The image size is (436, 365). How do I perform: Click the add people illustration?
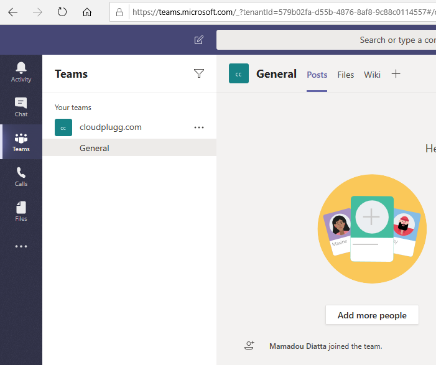click(x=372, y=229)
